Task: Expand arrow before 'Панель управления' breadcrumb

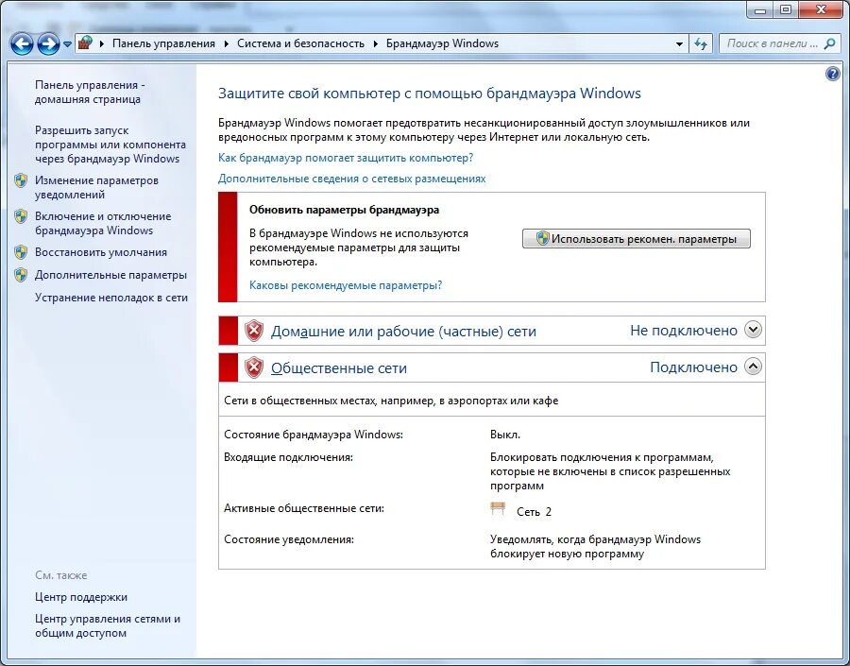Action: (101, 43)
